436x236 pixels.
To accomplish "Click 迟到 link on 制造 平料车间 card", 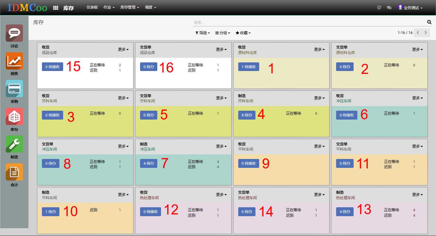I will click(x=94, y=210).
